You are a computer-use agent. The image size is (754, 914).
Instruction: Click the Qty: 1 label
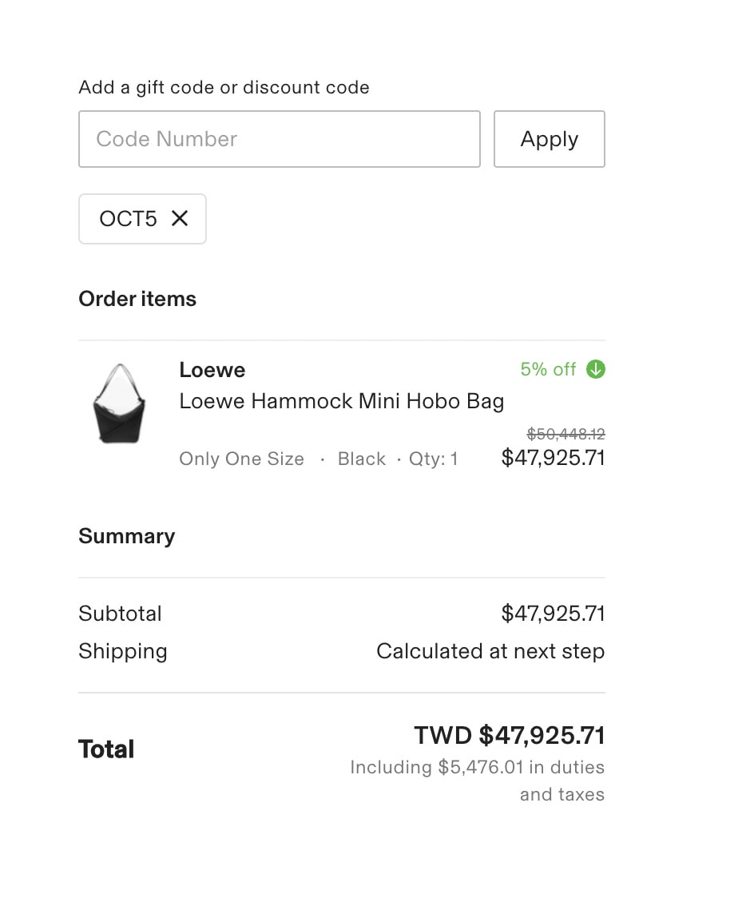pos(433,459)
